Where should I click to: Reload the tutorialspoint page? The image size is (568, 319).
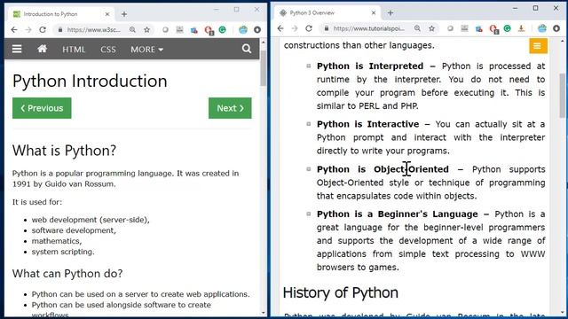[309, 28]
